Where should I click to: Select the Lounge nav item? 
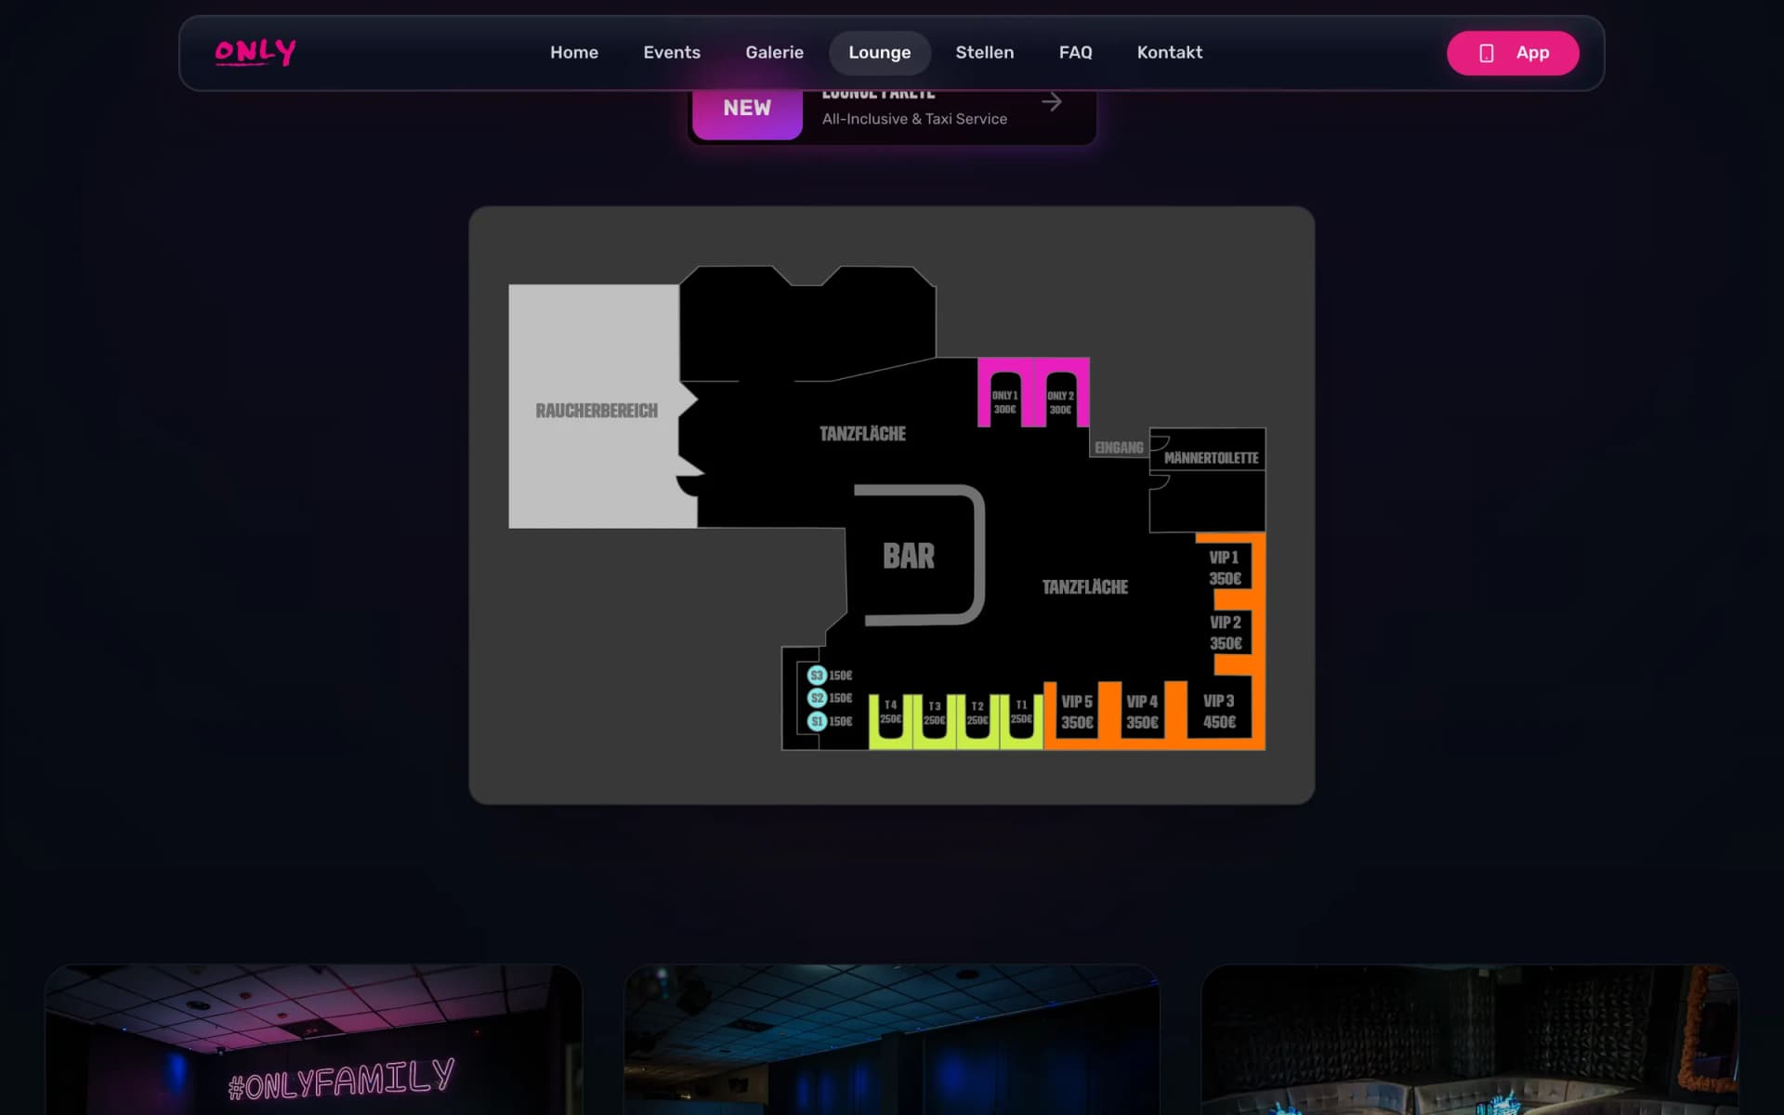pos(880,53)
